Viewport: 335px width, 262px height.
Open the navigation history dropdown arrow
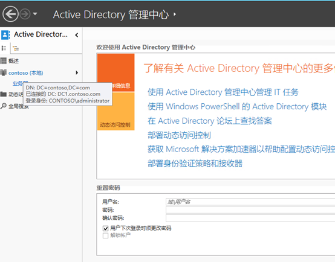(x=35, y=14)
